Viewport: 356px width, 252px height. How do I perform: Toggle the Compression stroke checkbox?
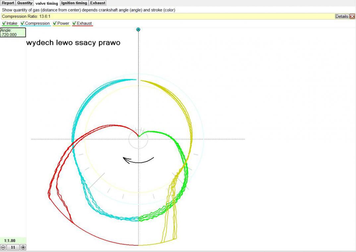pos(23,23)
